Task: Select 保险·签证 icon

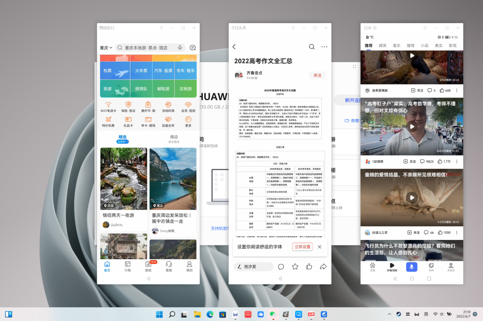Action: (128, 107)
